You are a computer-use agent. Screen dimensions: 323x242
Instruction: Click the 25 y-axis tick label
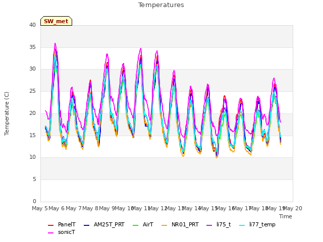pos(32,91)
